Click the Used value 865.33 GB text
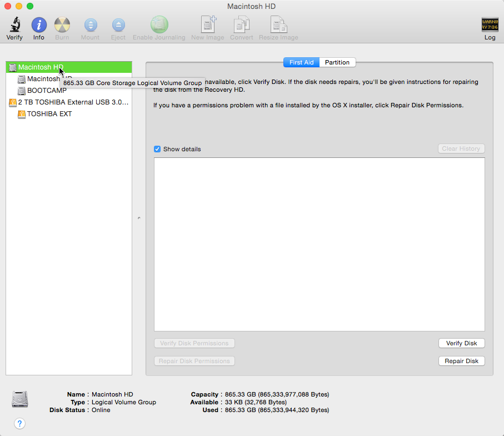 pyautogui.click(x=277, y=410)
